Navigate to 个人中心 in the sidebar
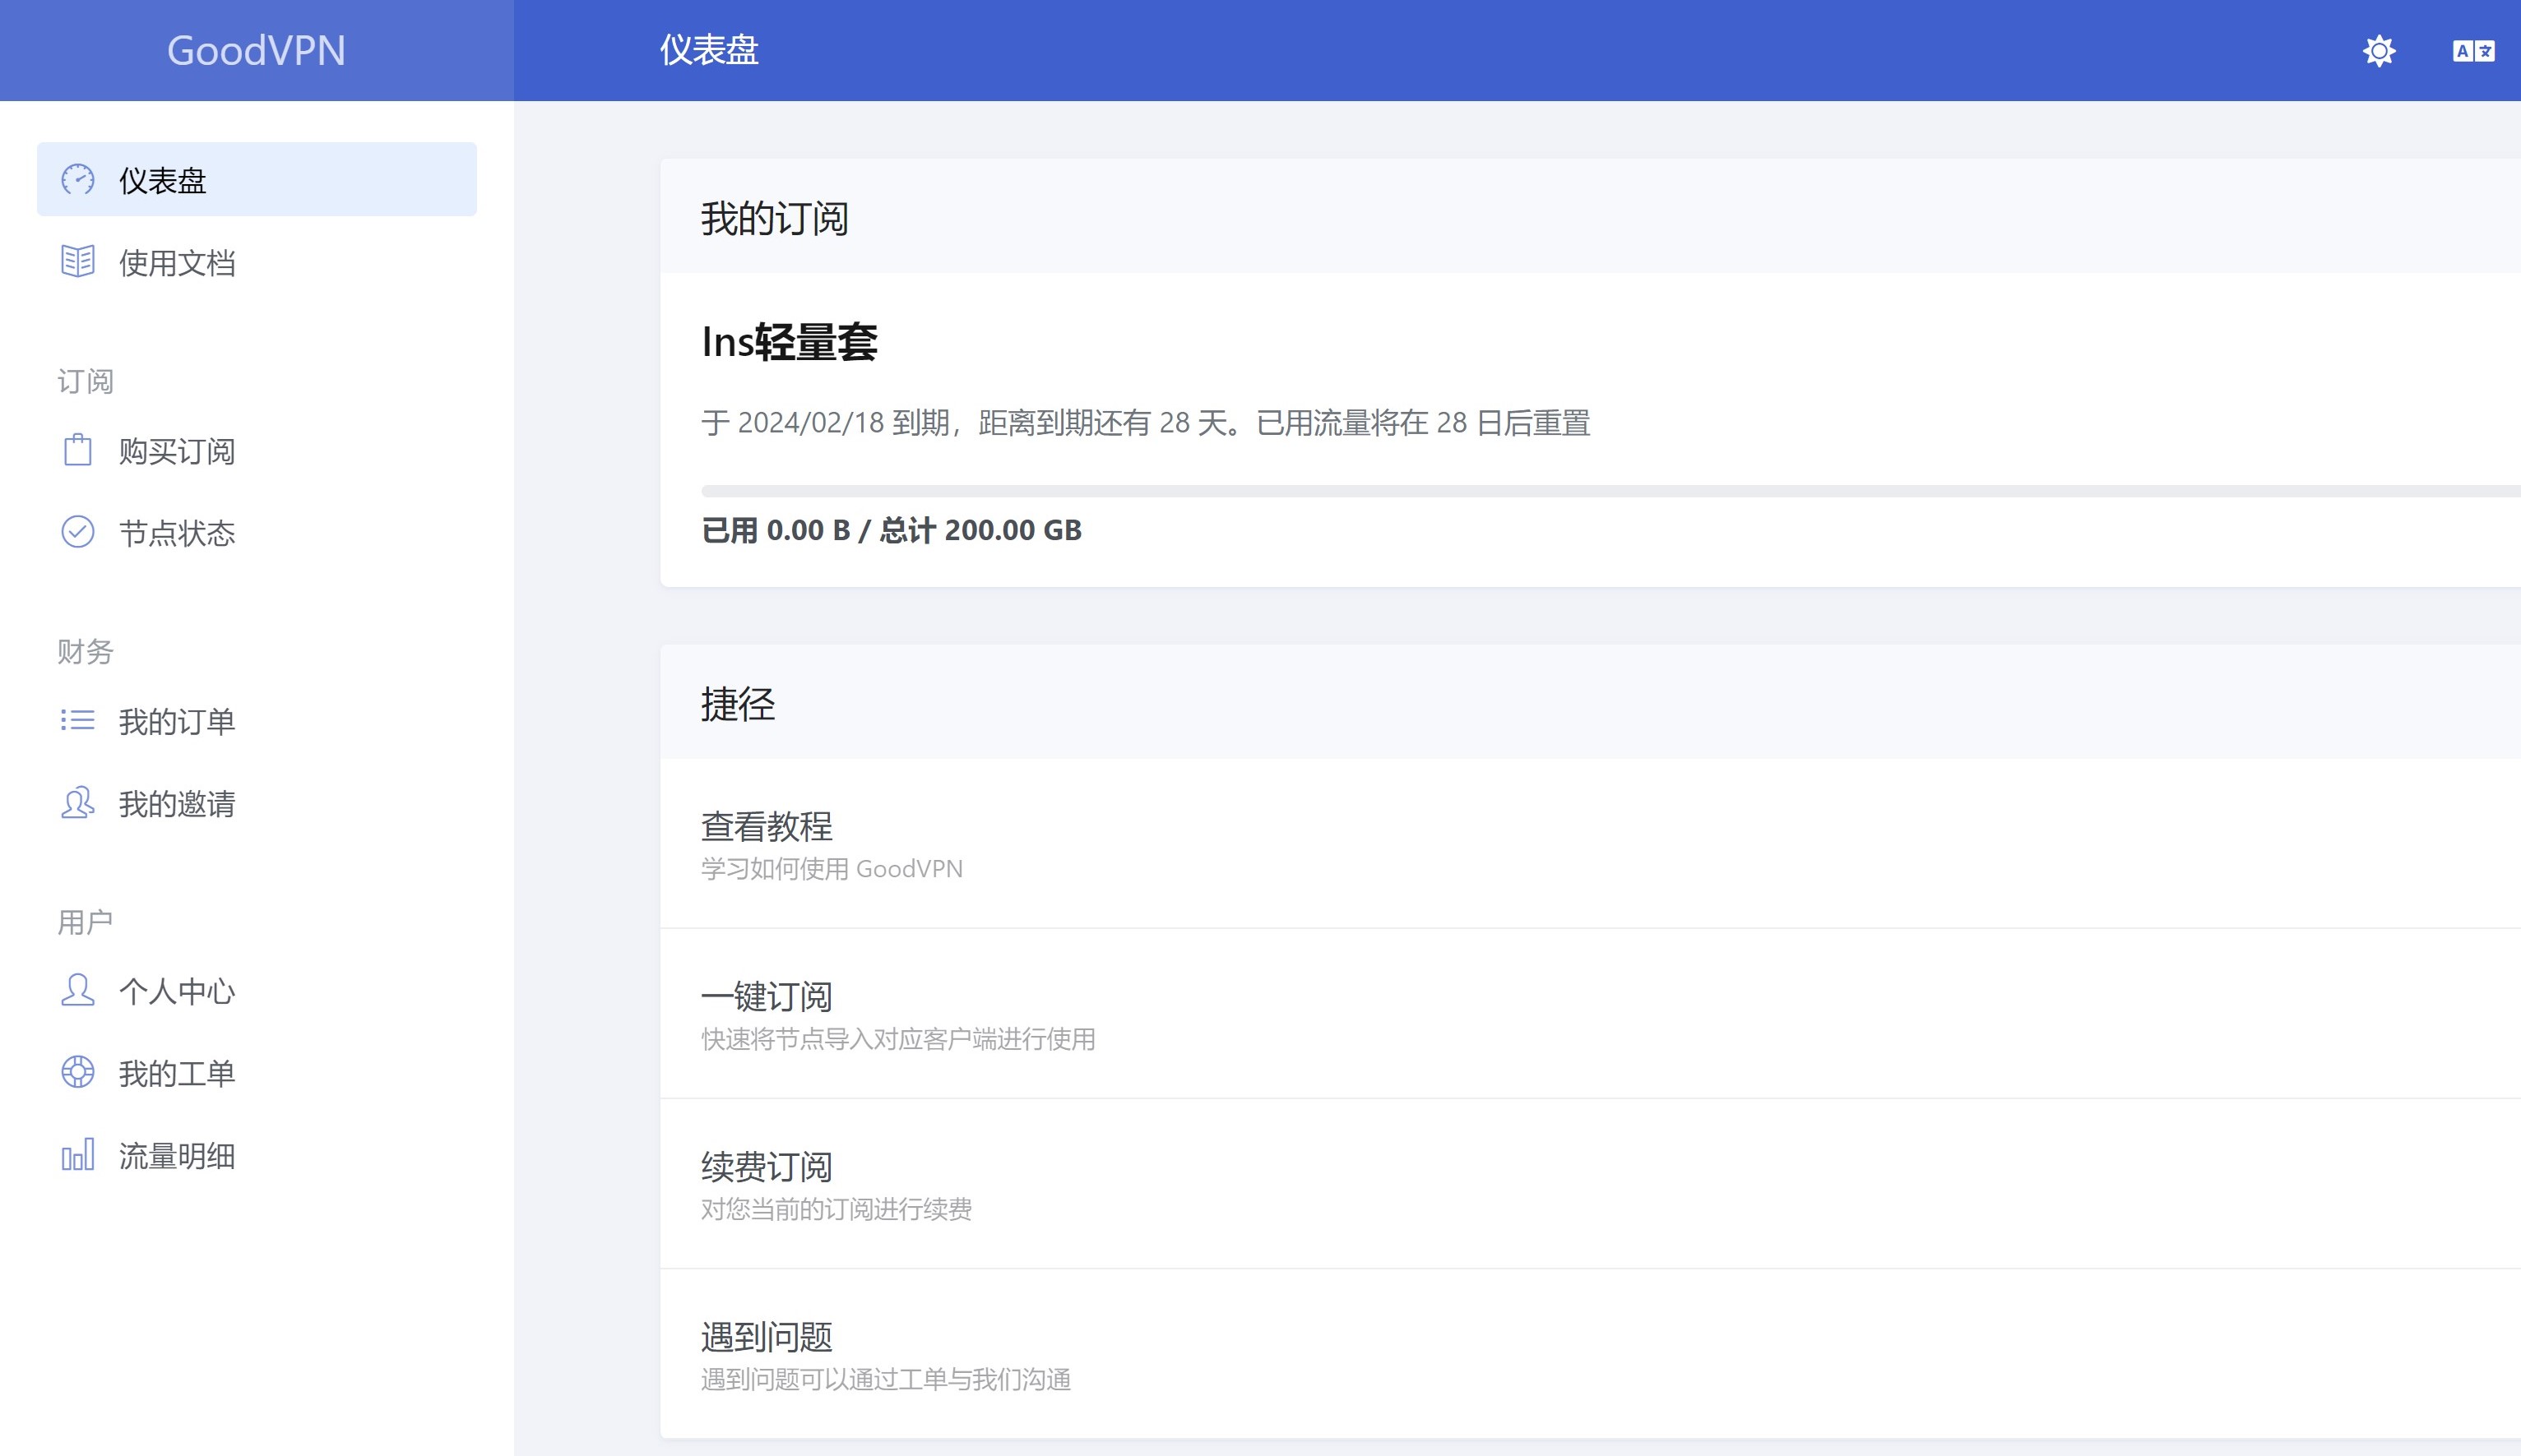The image size is (2521, 1456). [x=257, y=990]
